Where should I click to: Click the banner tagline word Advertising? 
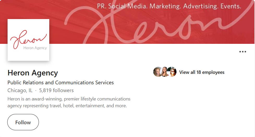[201, 6]
